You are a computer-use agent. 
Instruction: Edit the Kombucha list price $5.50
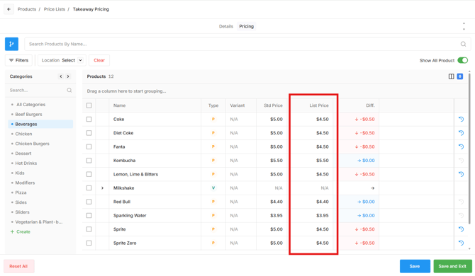323,160
